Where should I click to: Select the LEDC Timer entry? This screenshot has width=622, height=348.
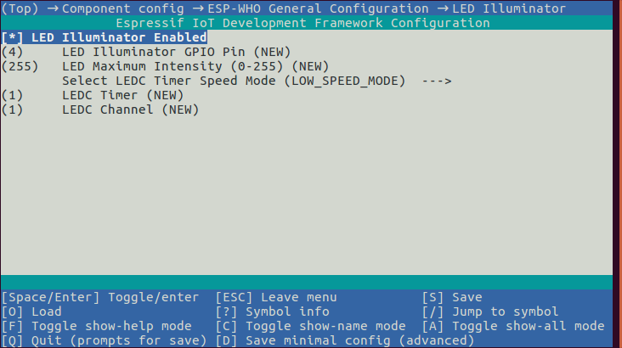pyautogui.click(x=122, y=95)
